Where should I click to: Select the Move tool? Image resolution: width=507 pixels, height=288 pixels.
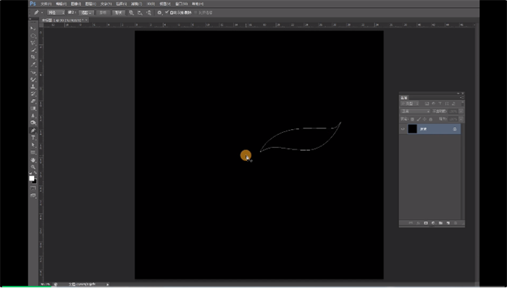[x=33, y=28]
